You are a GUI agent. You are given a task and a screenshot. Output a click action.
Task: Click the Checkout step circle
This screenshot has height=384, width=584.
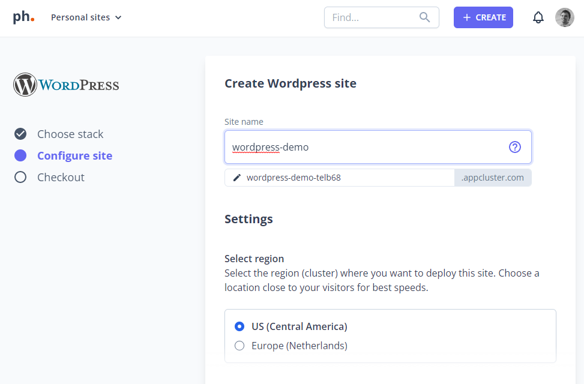click(x=20, y=177)
